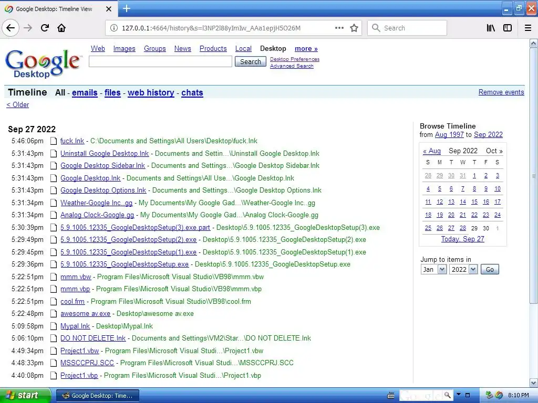Toggle the browser sidebar icon
Viewport: 538px width, 403px height.
pyautogui.click(x=508, y=28)
